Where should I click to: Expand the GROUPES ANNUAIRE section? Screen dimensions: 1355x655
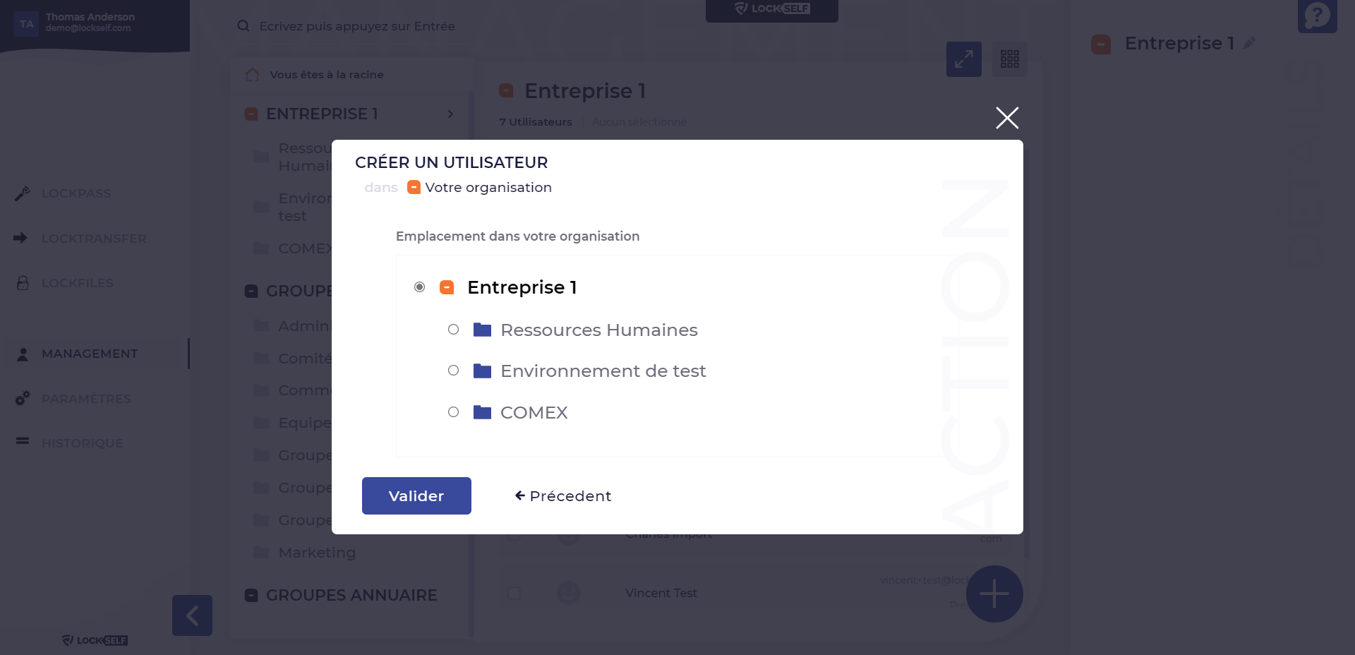pos(351,595)
